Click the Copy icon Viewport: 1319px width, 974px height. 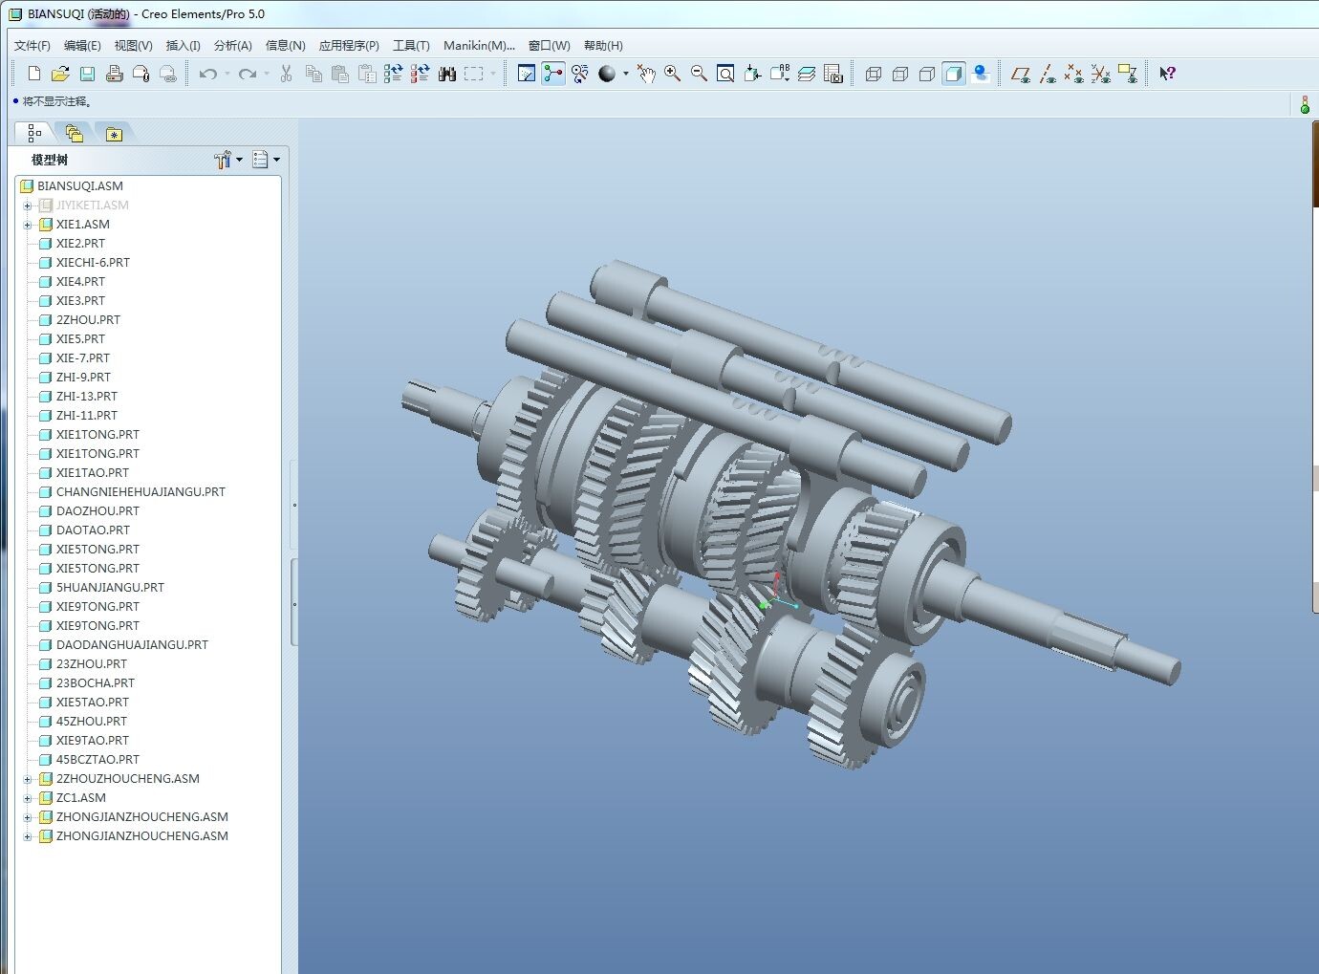[314, 74]
